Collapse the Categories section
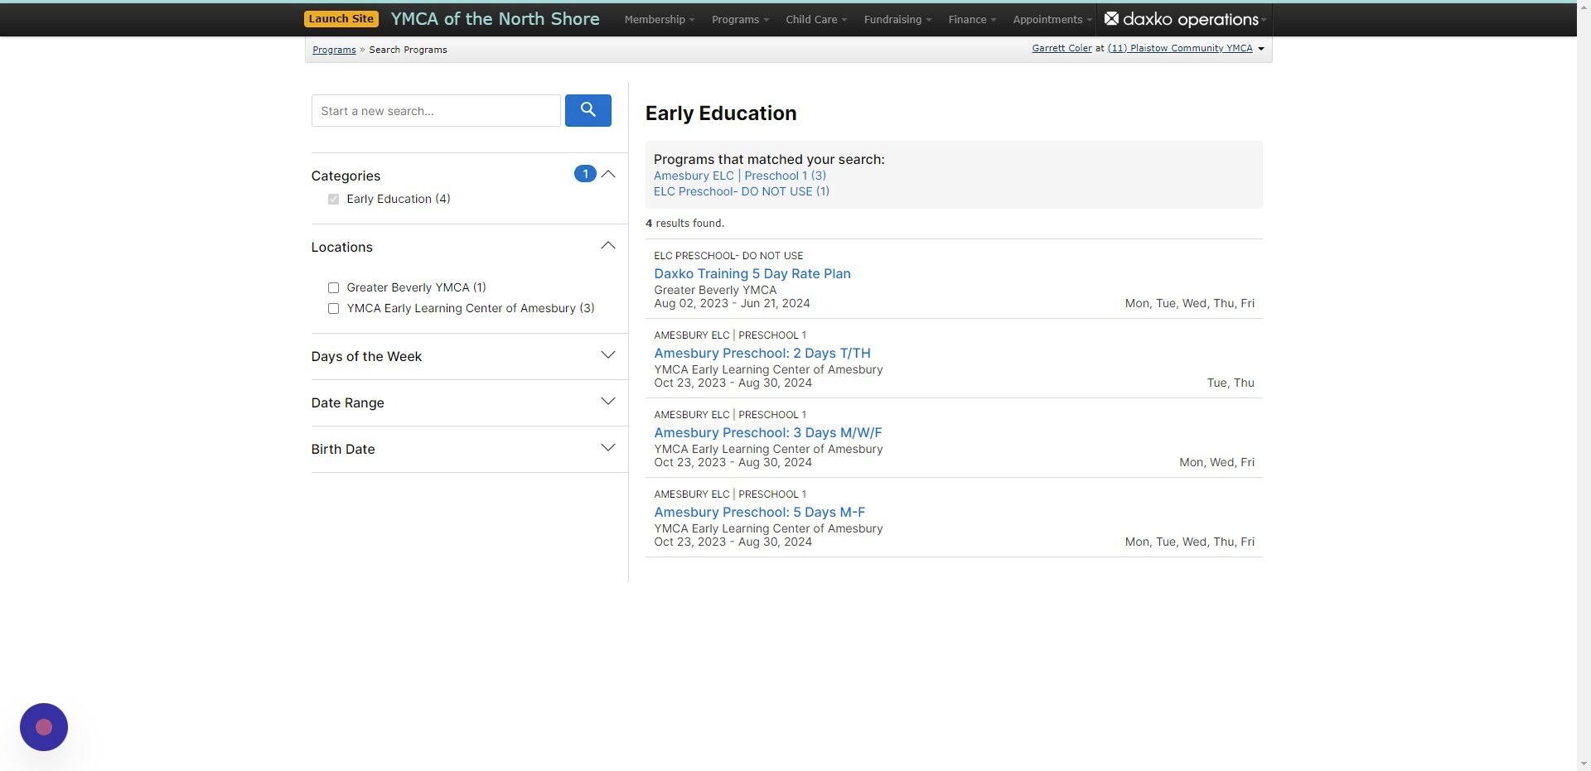This screenshot has height=771, width=1591. (609, 174)
